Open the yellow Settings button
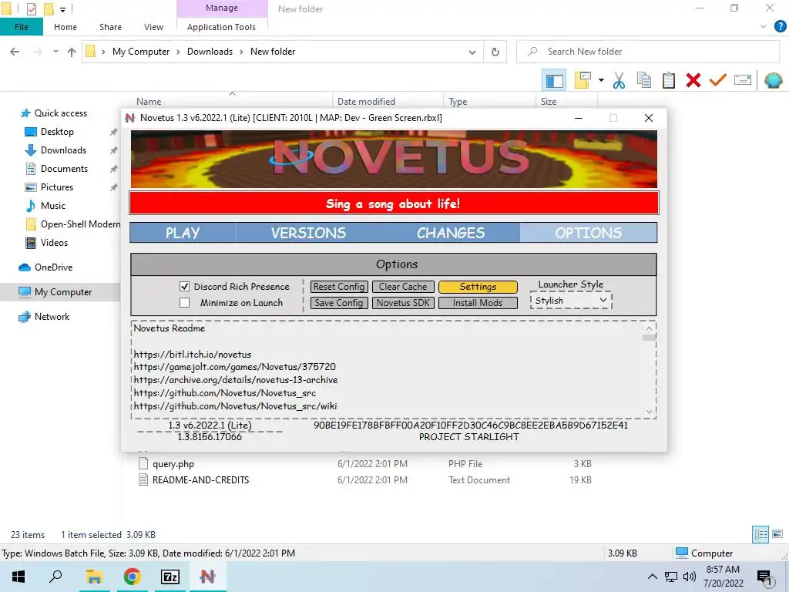Screen dimensions: 789x592 (x=478, y=287)
